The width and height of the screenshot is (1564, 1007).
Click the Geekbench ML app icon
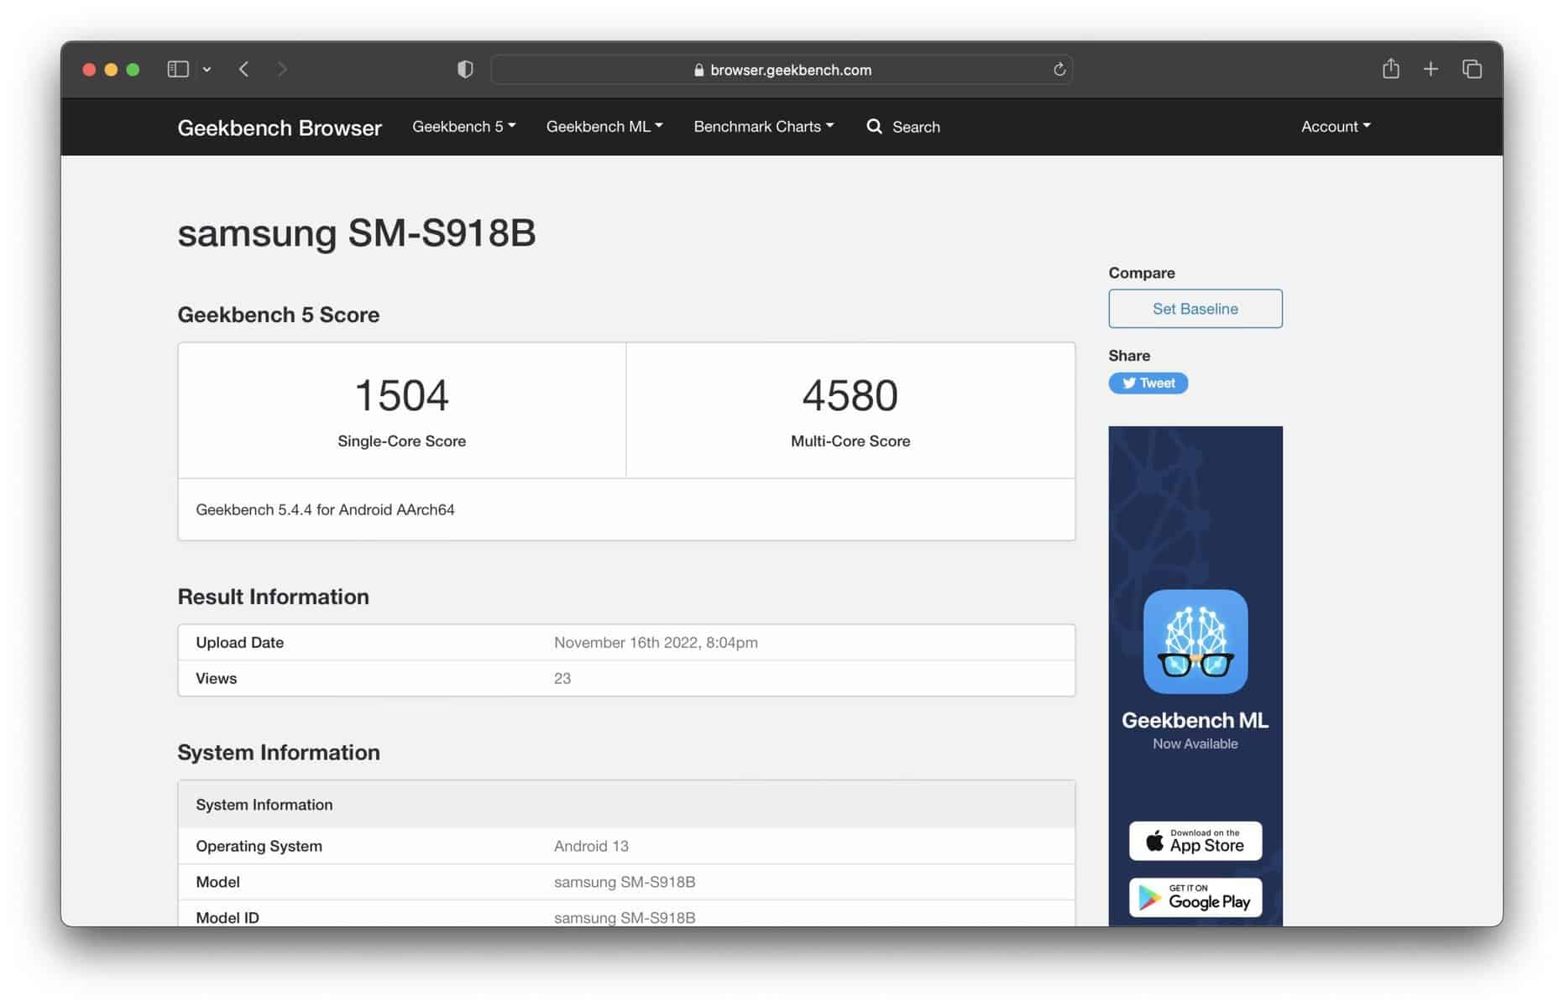tap(1195, 641)
